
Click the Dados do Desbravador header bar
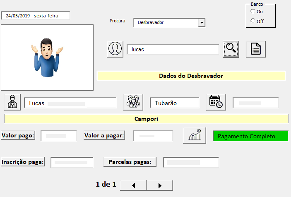[191, 76]
